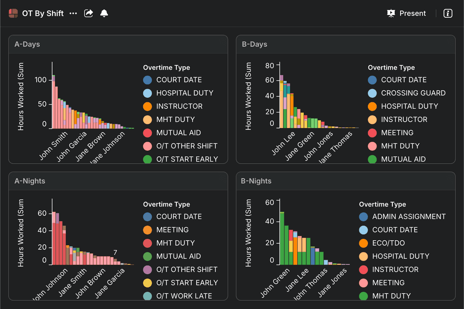Open the three-dot more options menu

(73, 14)
